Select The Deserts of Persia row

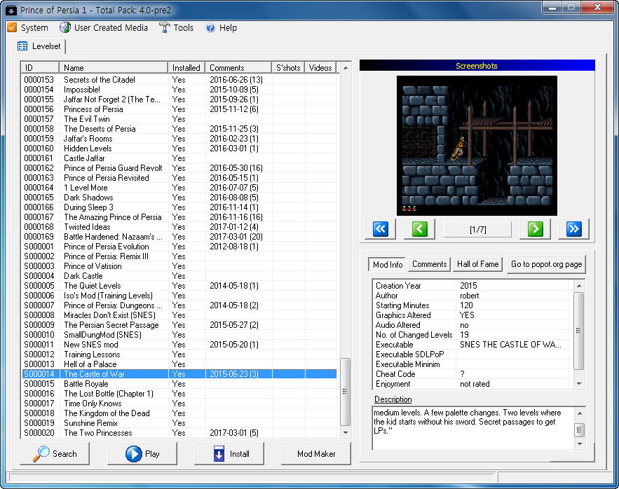[x=179, y=129]
